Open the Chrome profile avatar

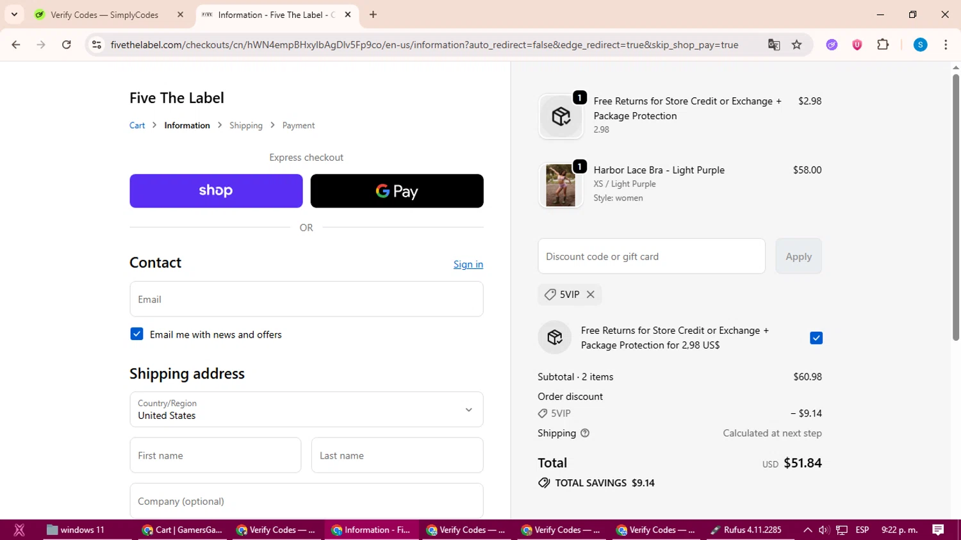coord(921,45)
